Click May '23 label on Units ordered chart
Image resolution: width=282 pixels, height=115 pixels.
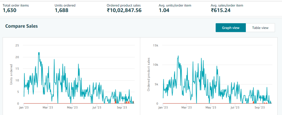[x=72, y=108]
